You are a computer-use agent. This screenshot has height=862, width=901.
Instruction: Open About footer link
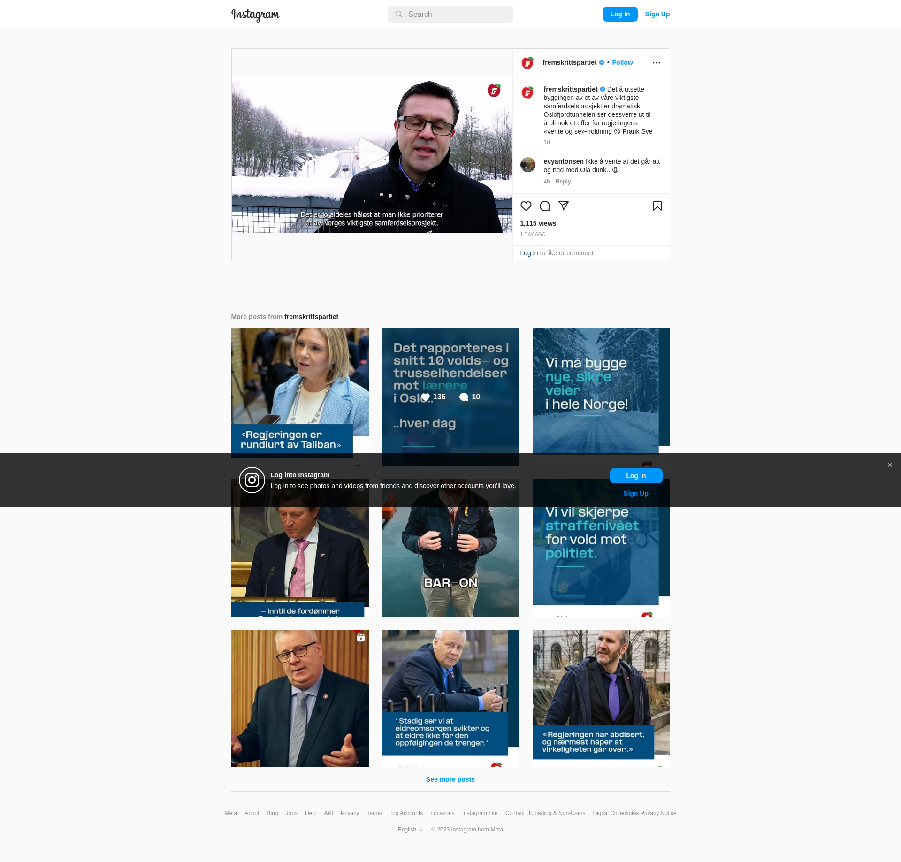[252, 813]
